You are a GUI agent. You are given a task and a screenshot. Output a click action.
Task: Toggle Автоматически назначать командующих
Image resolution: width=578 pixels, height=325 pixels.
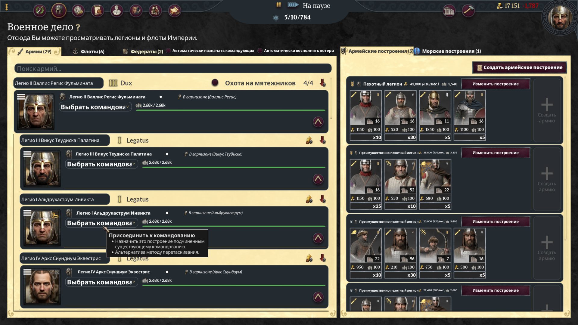click(169, 51)
